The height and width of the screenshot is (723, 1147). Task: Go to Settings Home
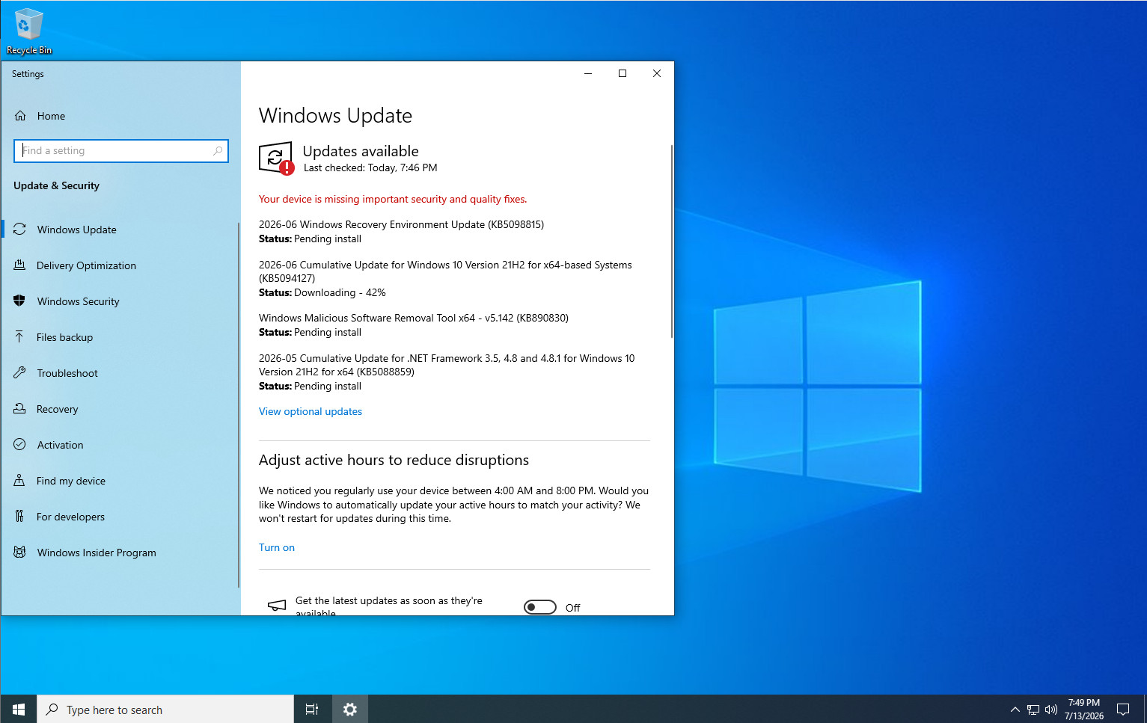(x=120, y=116)
